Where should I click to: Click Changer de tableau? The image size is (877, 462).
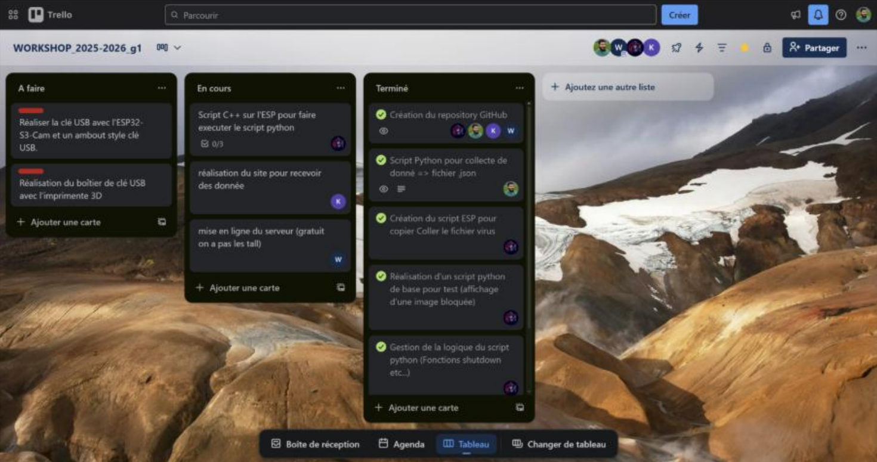(x=559, y=444)
